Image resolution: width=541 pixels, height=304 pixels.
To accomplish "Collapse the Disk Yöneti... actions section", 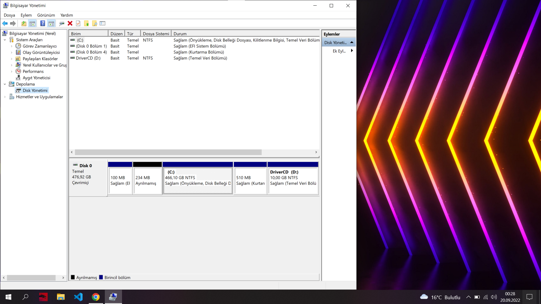I will point(352,42).
